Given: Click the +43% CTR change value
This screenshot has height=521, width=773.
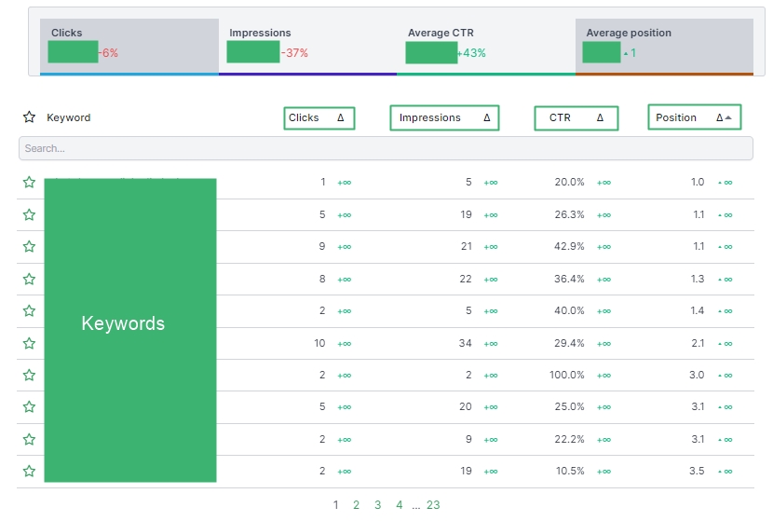Looking at the screenshot, I should [x=472, y=53].
